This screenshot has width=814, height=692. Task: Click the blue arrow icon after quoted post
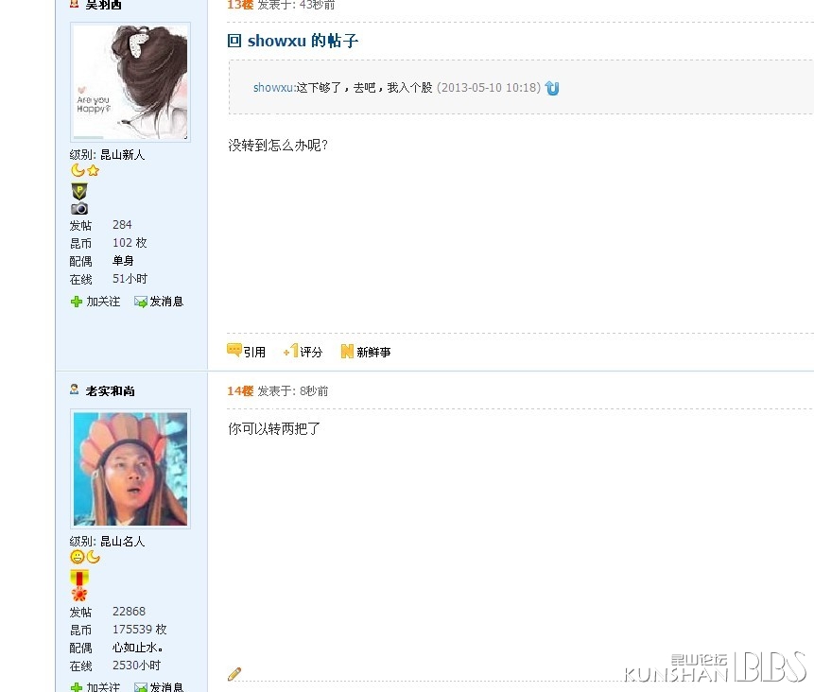click(552, 88)
